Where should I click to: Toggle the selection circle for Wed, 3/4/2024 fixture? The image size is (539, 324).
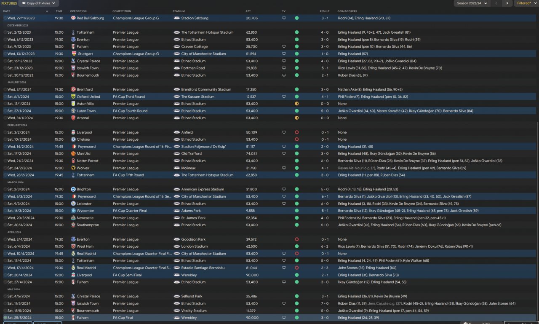5,239
